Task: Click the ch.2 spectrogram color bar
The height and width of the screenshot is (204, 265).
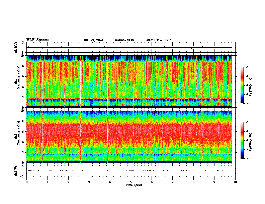Action: (x=242, y=140)
